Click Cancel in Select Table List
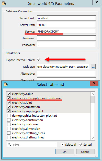The height and width of the screenshot is (161, 102). [85, 152]
